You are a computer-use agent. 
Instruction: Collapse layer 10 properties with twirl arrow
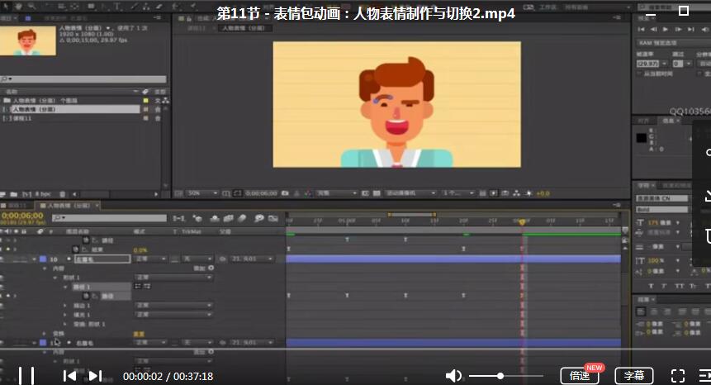click(x=32, y=259)
